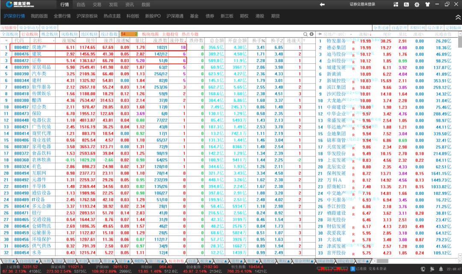This screenshot has height=274, width=462.
Task: Select the 科创板 navigation tab
Action: click(x=133, y=16)
